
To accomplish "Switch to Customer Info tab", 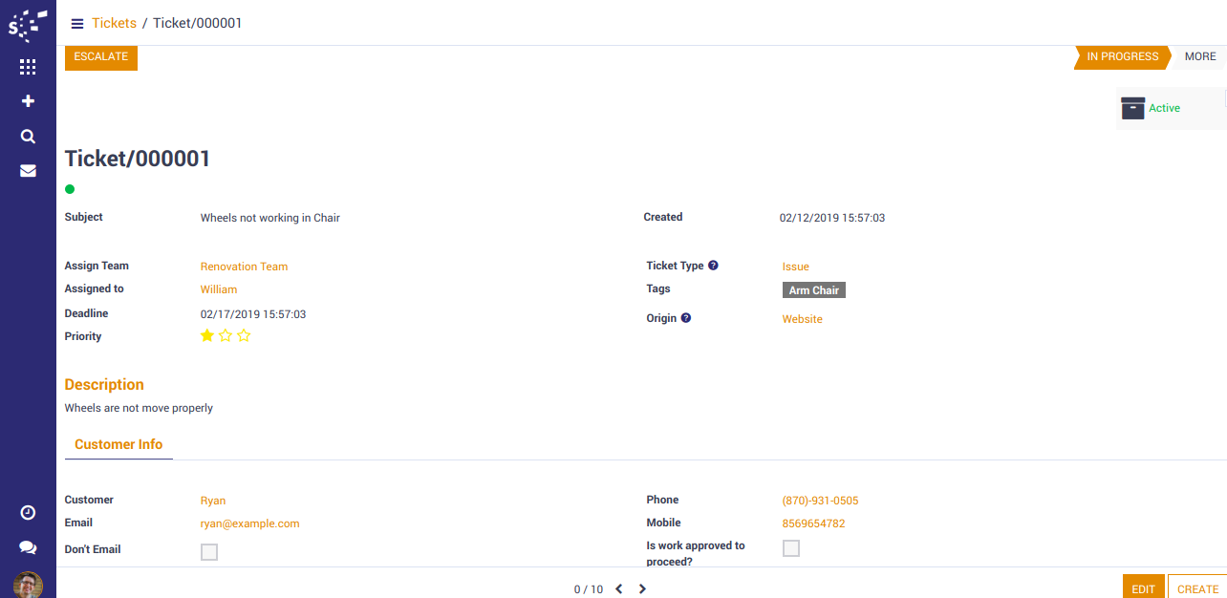I will pos(118,444).
